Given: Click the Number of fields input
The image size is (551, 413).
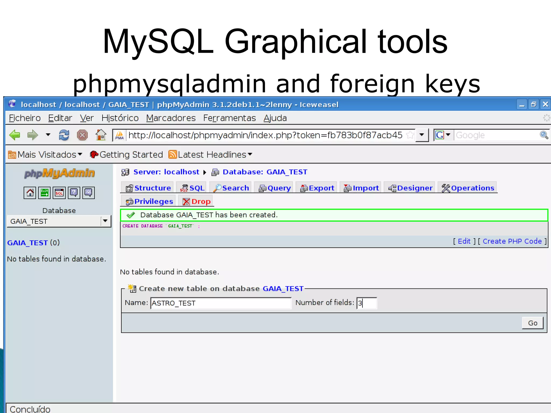Looking at the screenshot, I should coord(367,303).
